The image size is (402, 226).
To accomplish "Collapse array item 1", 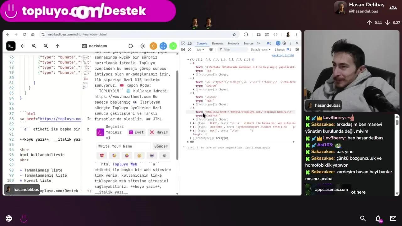I will pyautogui.click(x=191, y=78).
